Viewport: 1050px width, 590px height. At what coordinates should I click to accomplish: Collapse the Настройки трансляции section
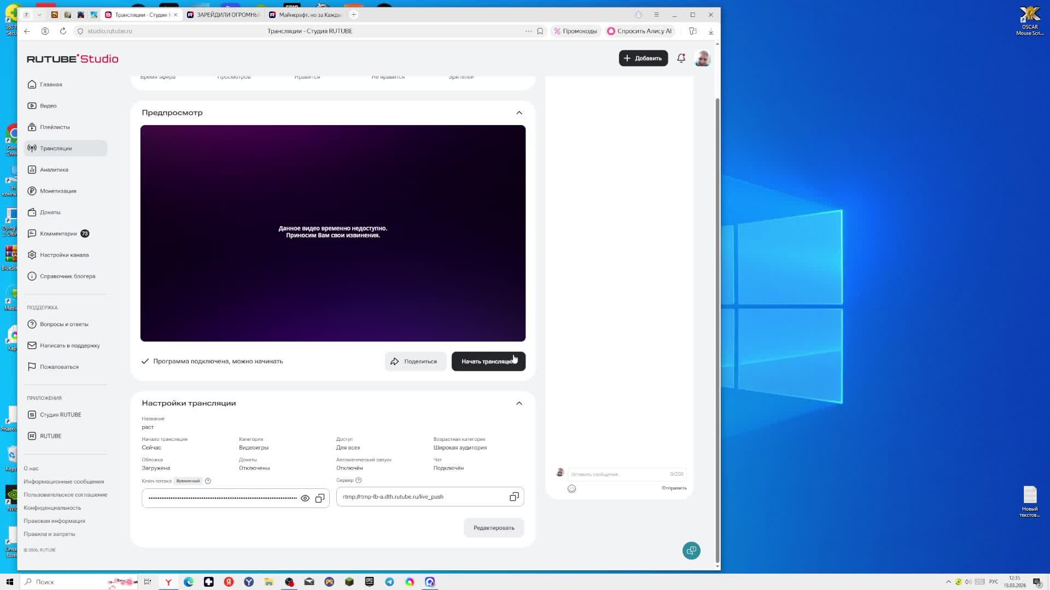[519, 403]
